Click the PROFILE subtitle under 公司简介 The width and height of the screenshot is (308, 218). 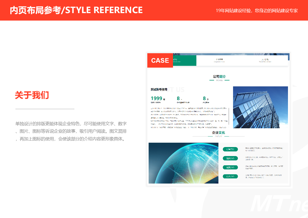(x=219, y=80)
